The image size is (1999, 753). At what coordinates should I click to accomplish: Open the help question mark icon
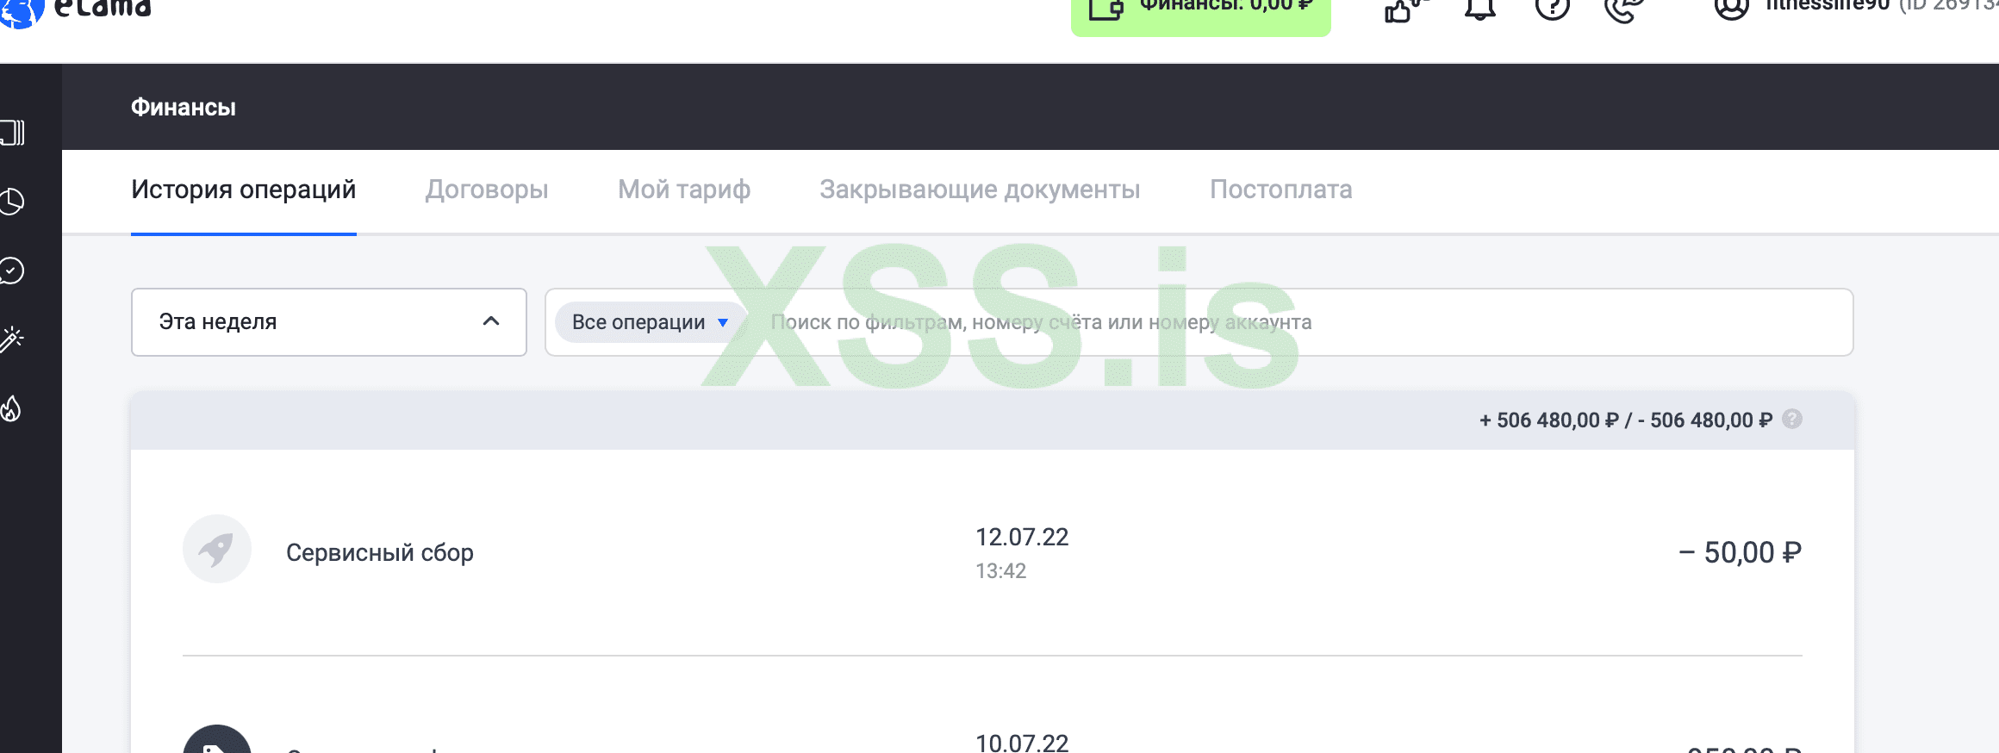(1553, 9)
